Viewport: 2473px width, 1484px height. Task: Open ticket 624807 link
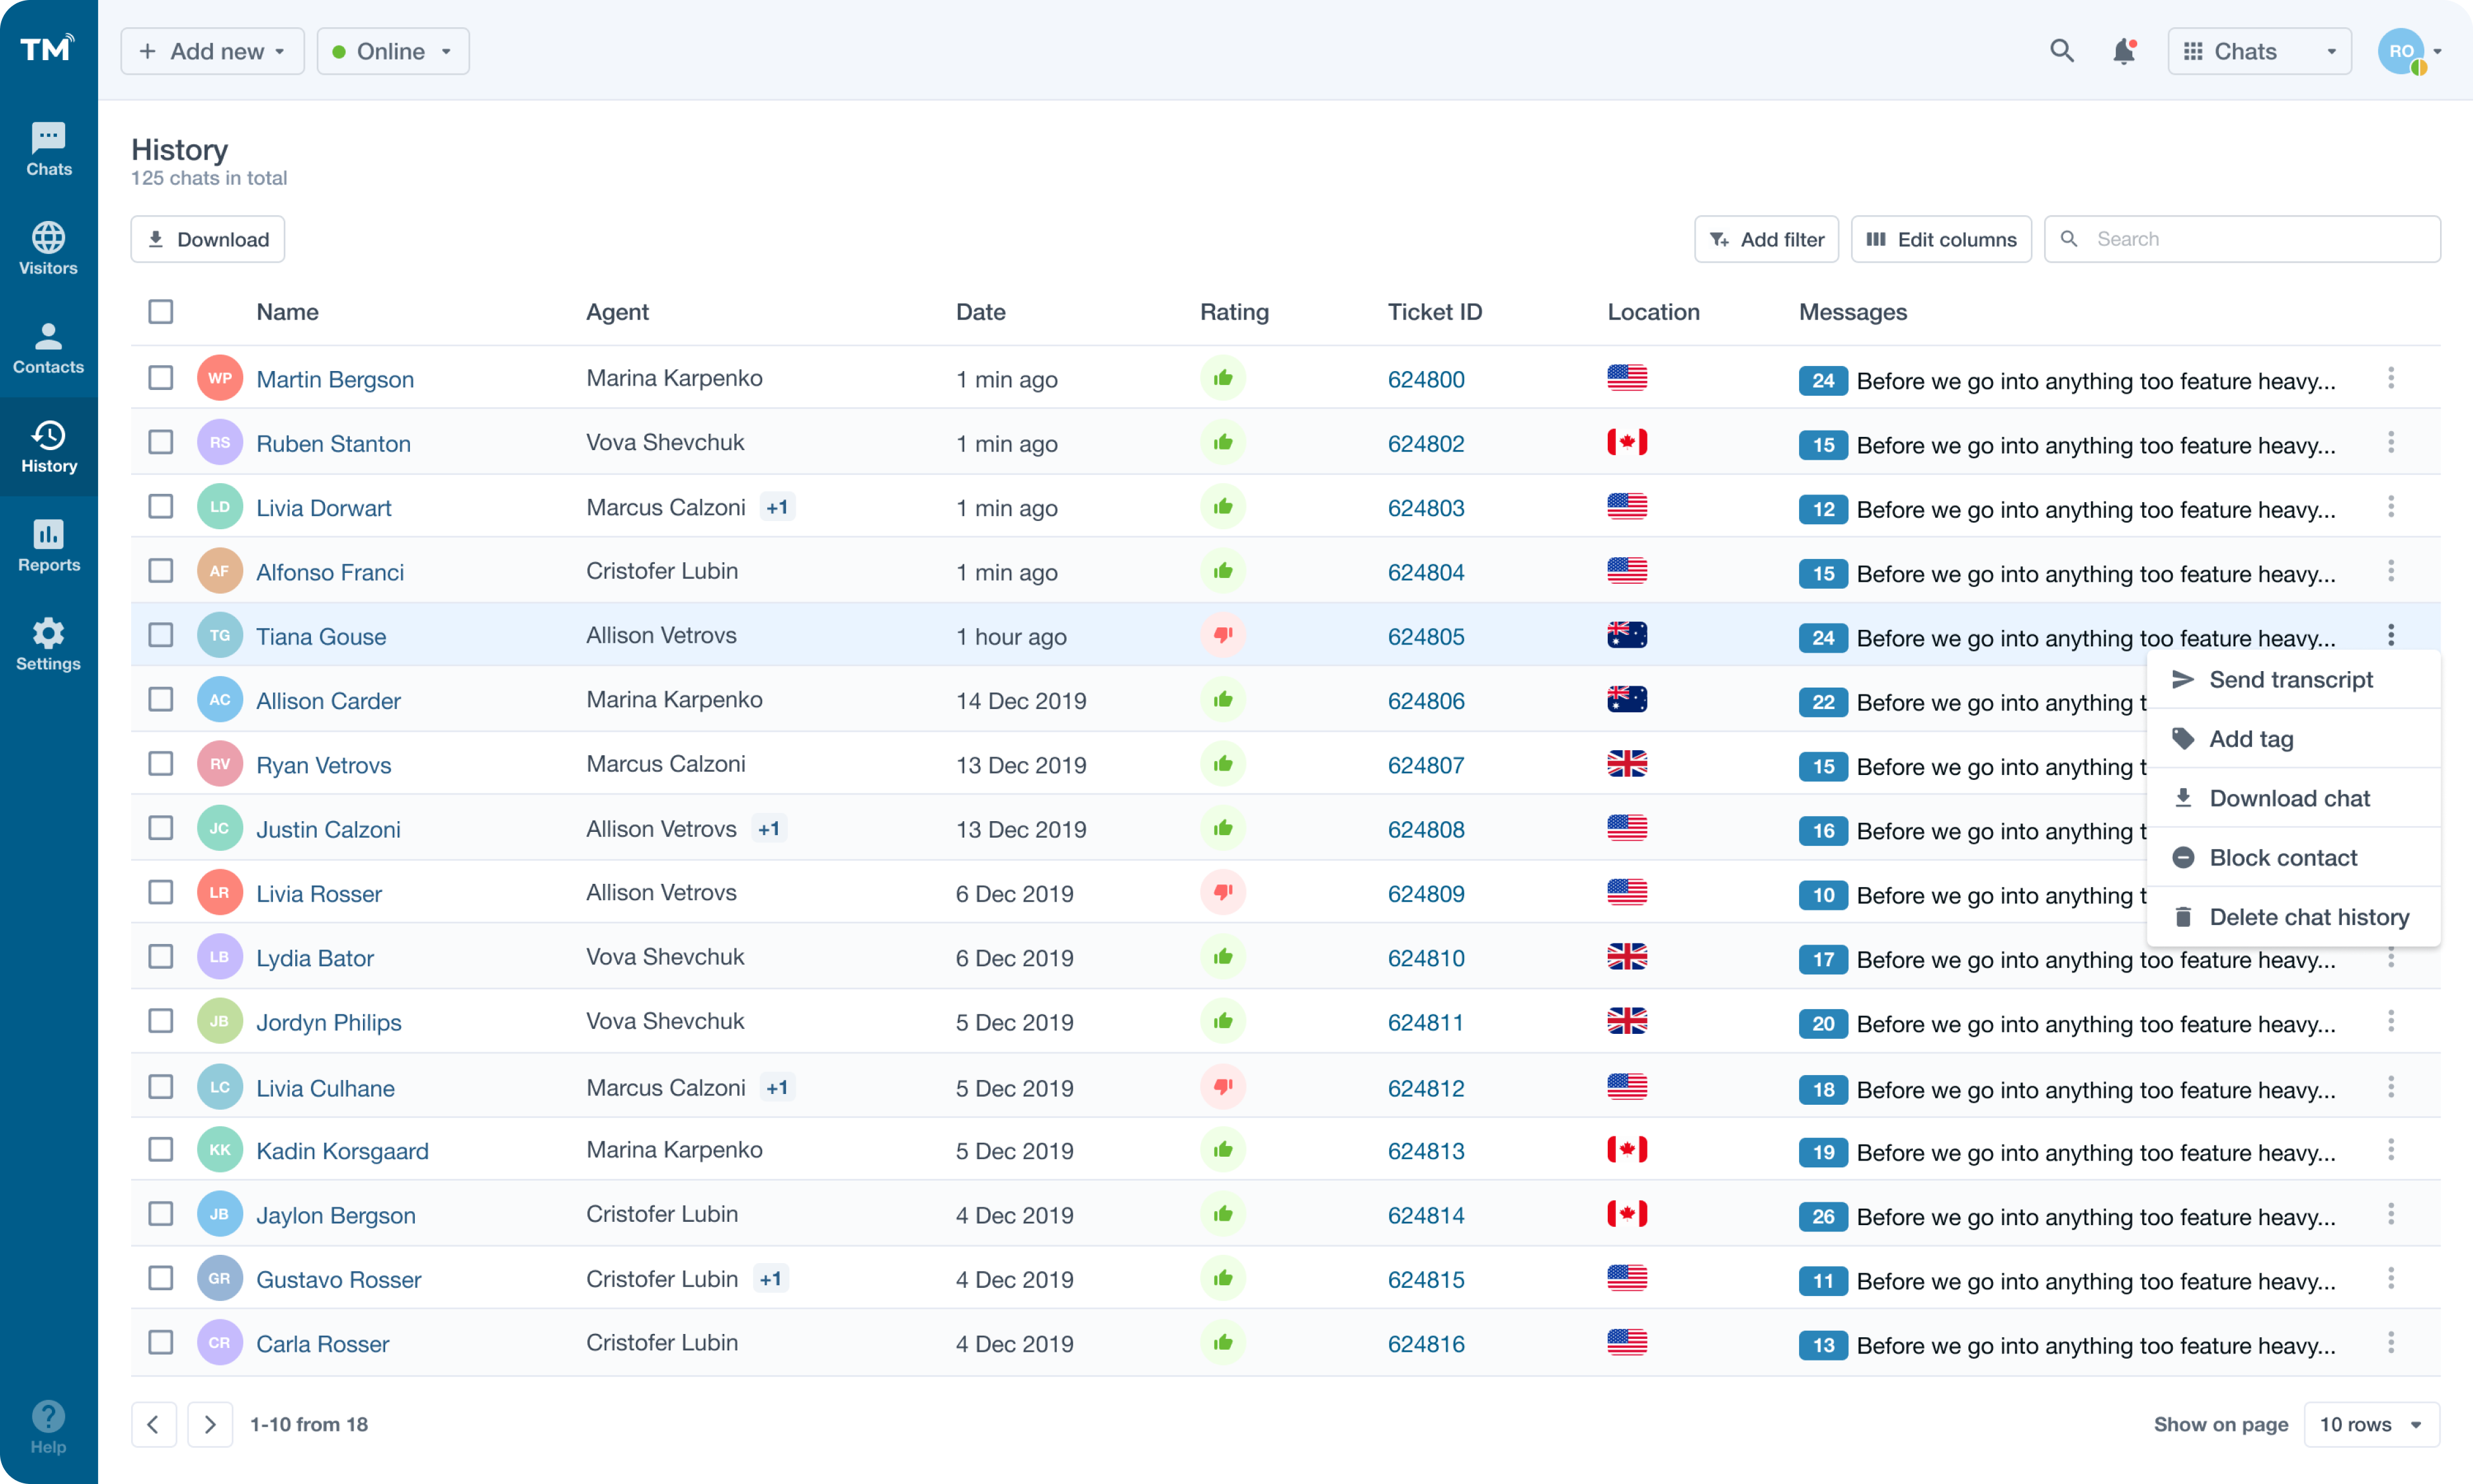pos(1425,764)
